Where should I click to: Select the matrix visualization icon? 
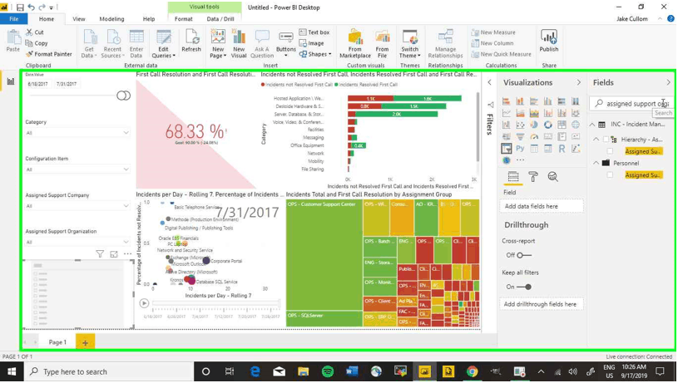(x=548, y=149)
